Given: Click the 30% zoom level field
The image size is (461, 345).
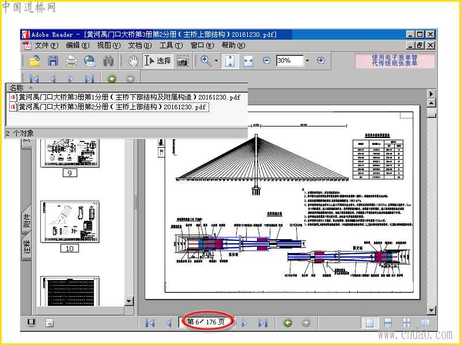Looking at the screenshot, I should (x=290, y=60).
